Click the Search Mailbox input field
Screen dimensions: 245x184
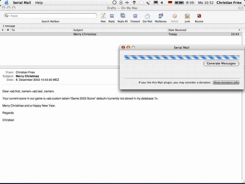click(x=52, y=16)
